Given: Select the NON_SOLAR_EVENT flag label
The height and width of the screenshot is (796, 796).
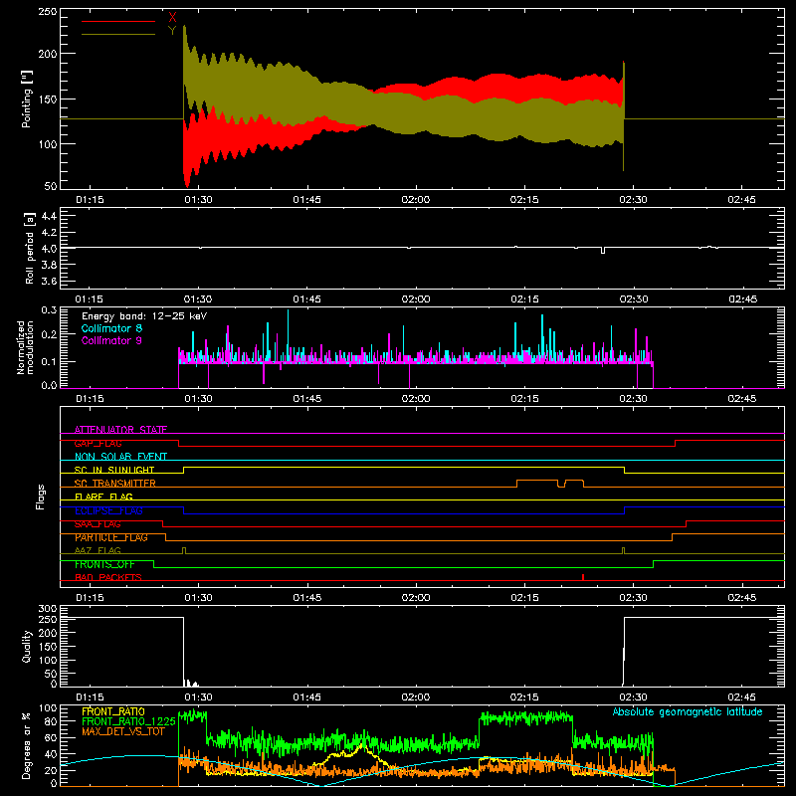Looking at the screenshot, I should click(120, 457).
